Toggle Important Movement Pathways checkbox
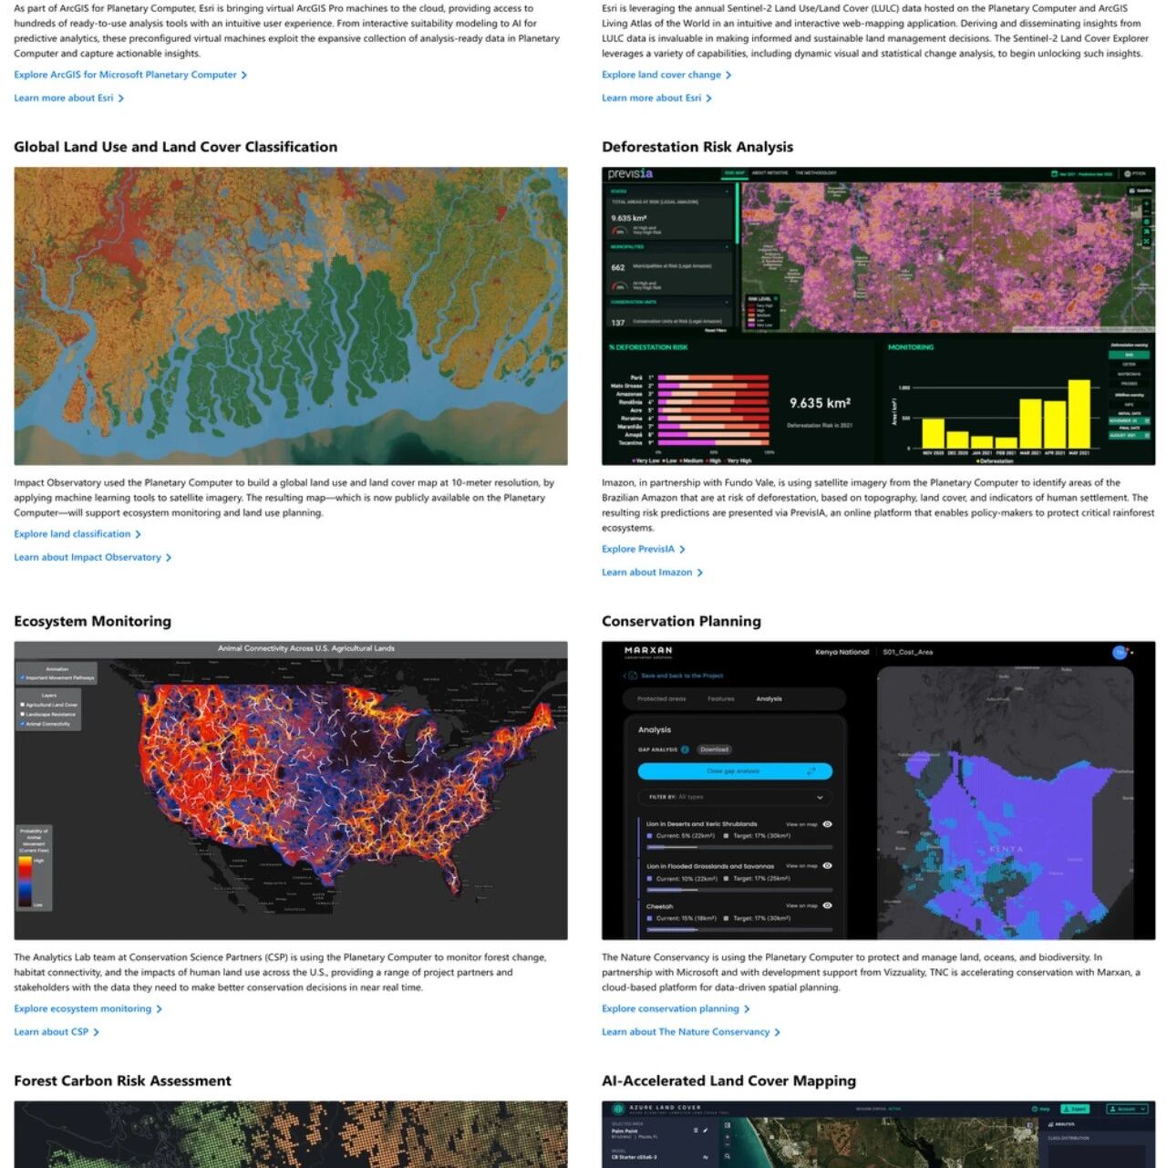 click(x=22, y=677)
